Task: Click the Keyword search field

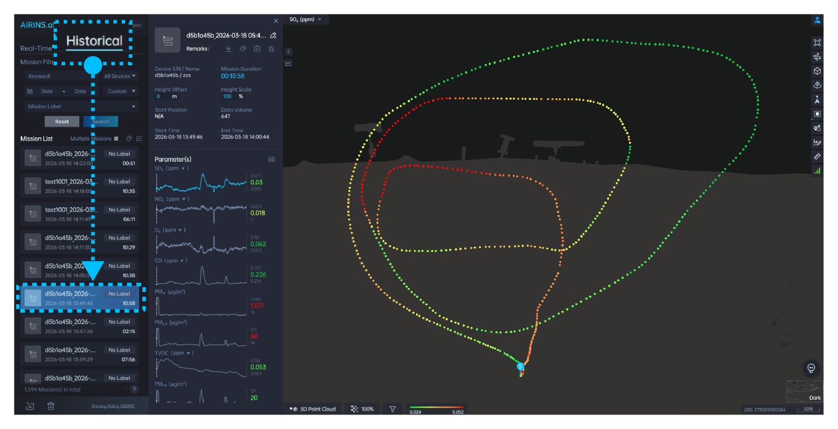Action: click(x=61, y=76)
